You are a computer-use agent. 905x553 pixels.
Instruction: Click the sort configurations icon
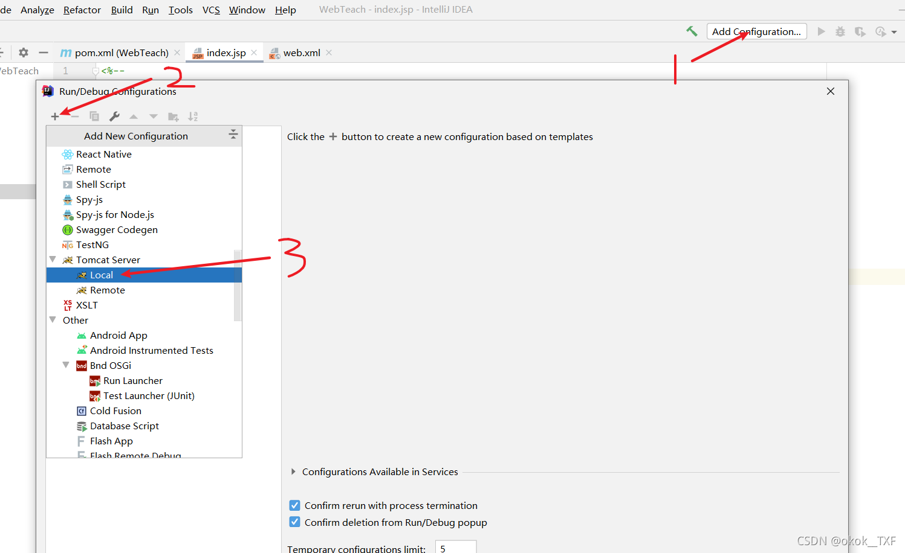(x=193, y=117)
